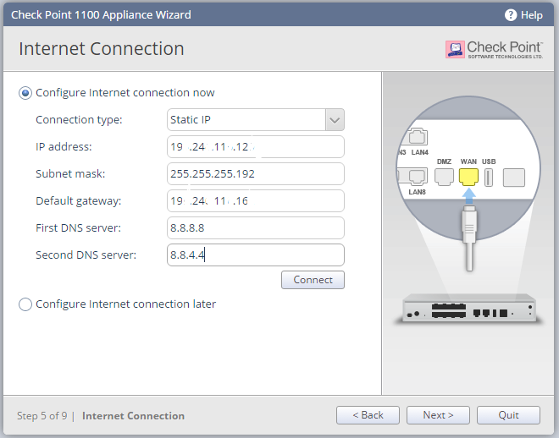Click the Default gateway field
The height and width of the screenshot is (438, 559).
pos(256,200)
